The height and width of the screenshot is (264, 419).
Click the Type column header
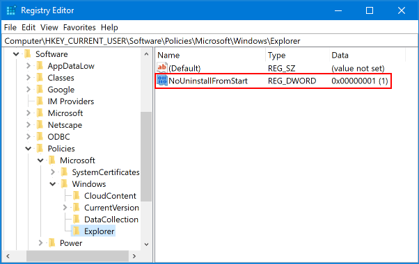(x=298, y=55)
